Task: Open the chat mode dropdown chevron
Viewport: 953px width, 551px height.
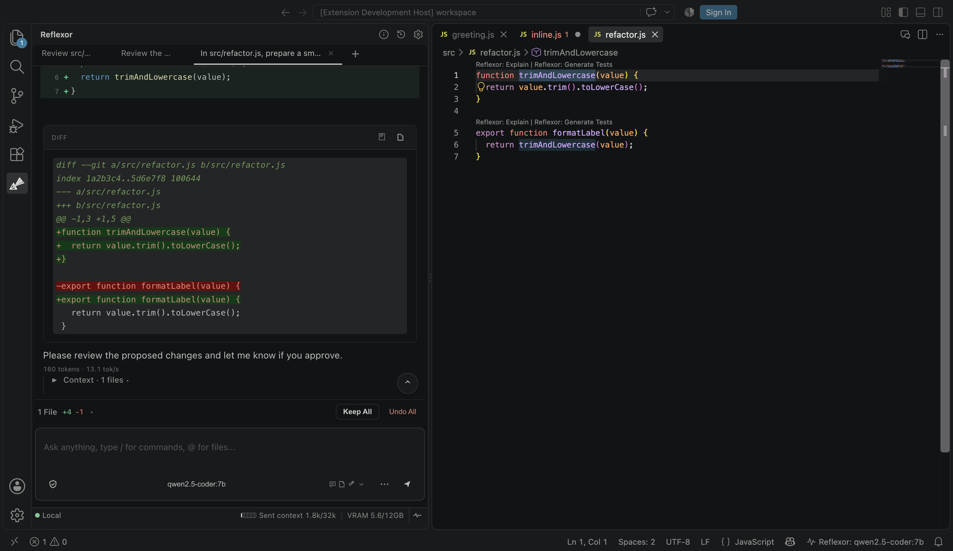Action: 361,484
